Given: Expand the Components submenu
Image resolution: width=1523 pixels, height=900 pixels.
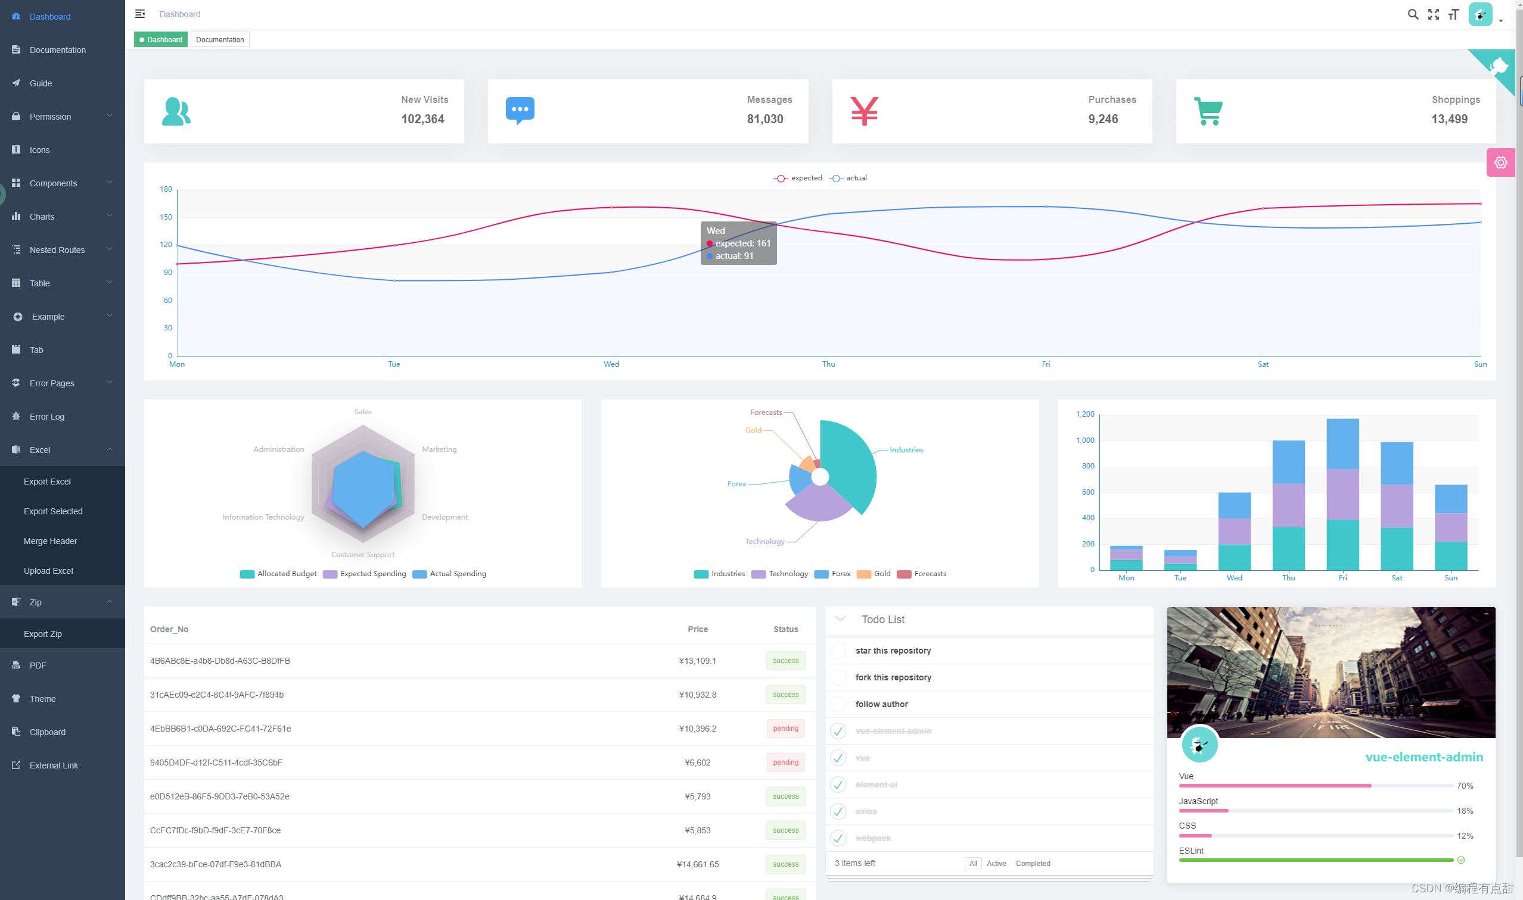Looking at the screenshot, I should point(110,183).
